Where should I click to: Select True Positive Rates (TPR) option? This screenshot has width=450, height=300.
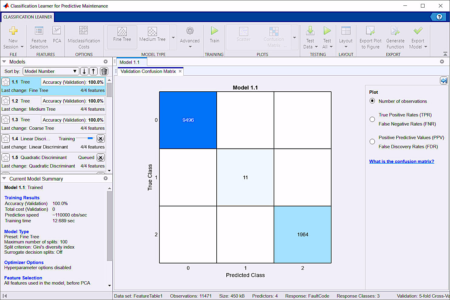click(372, 119)
